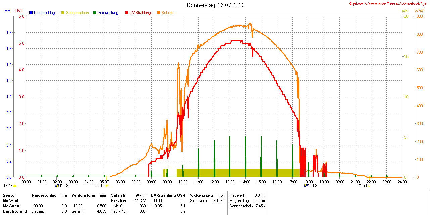Click the mm unit label at top left
The width and height of the screenshot is (430, 215).
coord(8,11)
